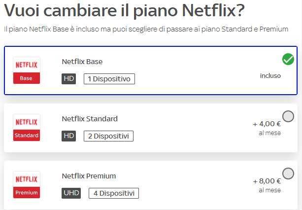Click the Netflix Base logo icon
This screenshot has width=302, height=210.
[26, 70]
